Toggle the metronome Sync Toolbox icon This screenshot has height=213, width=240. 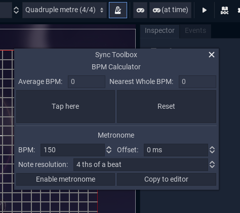tap(118, 10)
